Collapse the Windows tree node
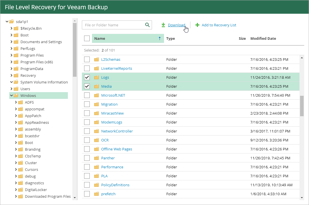 (11, 95)
